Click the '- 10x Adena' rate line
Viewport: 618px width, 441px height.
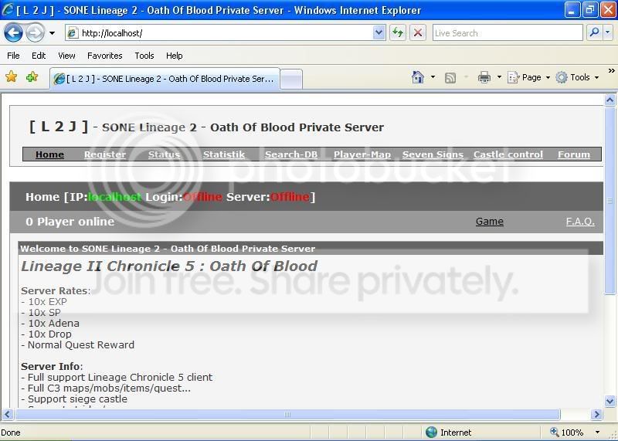pos(50,323)
